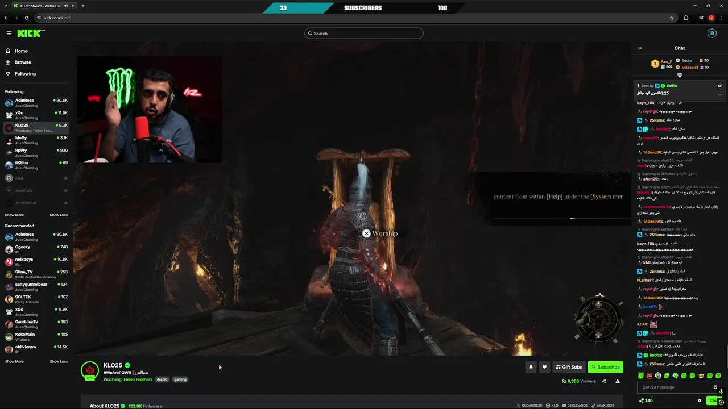Click the stream video player
The height and width of the screenshot is (409, 728).
(353, 199)
